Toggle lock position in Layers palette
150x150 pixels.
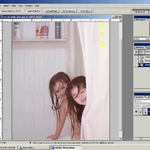pyautogui.click(x=149, y=106)
